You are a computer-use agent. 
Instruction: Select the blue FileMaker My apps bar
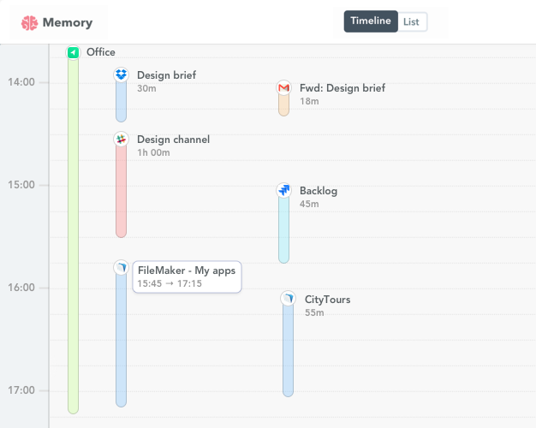tap(121, 340)
